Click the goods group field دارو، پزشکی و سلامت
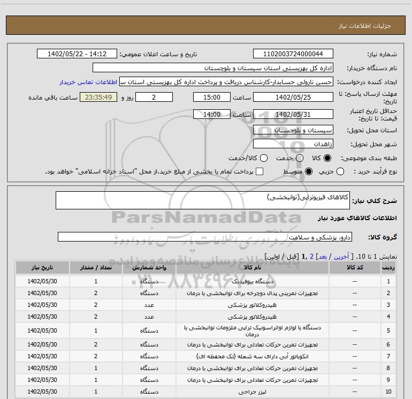This screenshot has width=412, height=399. pos(205,237)
